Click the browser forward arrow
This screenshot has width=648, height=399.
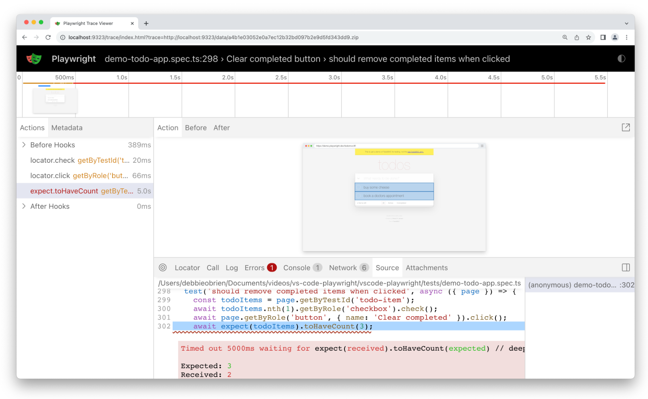point(36,37)
